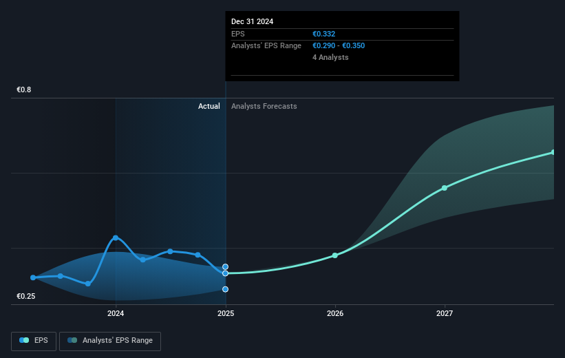Viewport: 565px width, 358px height.
Task: Click the 2025 x-axis label
Action: (x=226, y=313)
